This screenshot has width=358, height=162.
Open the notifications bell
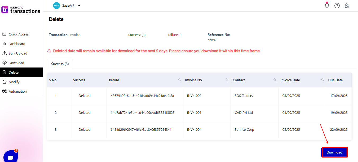[327, 5]
